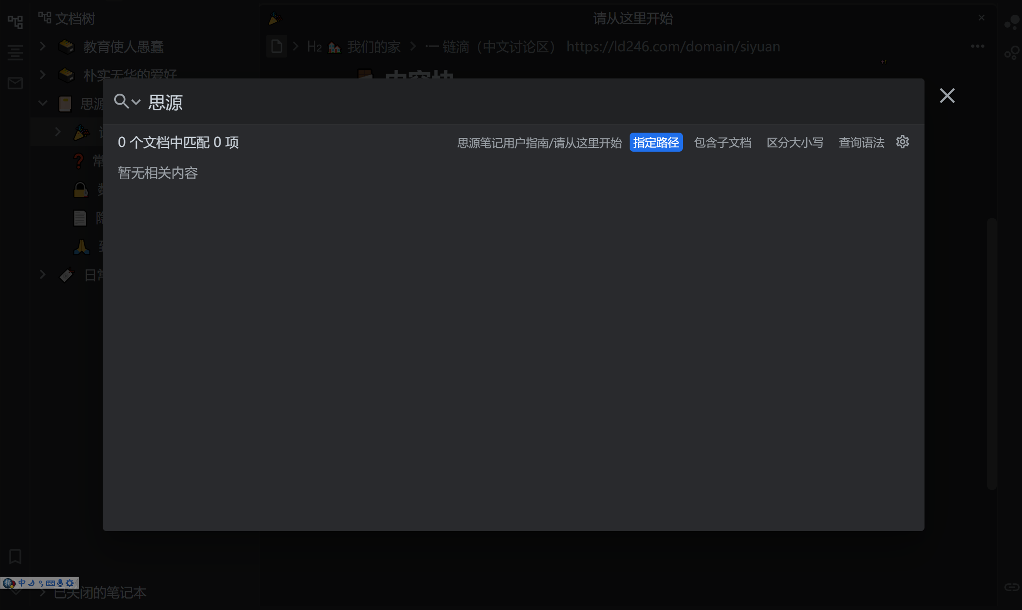Open the backlinks link icon at bottom right

(x=1011, y=587)
